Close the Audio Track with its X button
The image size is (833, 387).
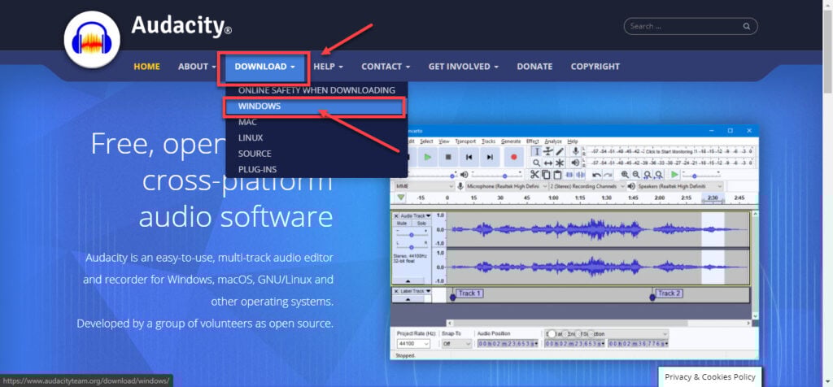(396, 216)
